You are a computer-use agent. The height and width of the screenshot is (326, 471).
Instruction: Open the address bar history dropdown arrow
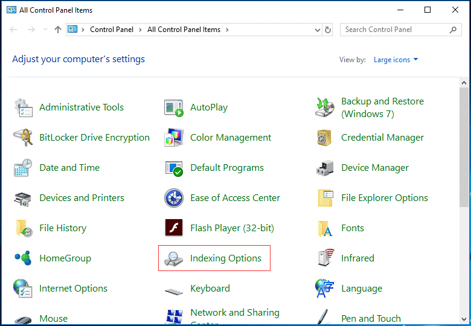point(318,30)
